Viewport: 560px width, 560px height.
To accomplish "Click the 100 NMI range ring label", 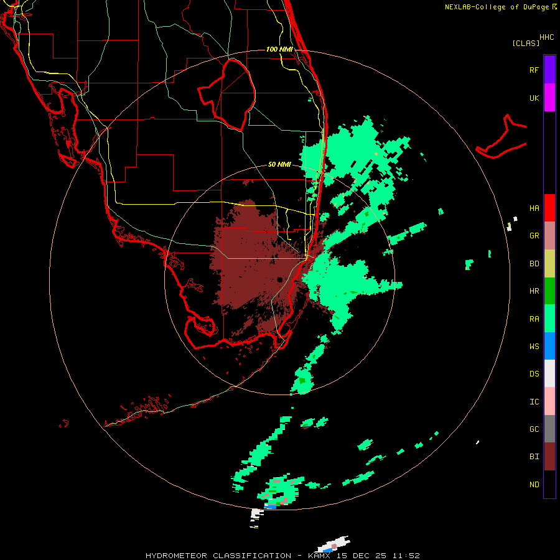I will click(279, 49).
